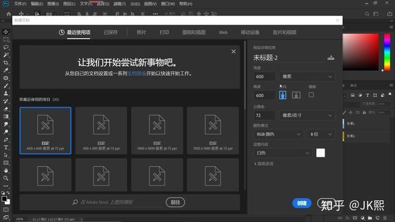Open the 编辑 menu
The image size is (395, 222).
click(37, 4)
